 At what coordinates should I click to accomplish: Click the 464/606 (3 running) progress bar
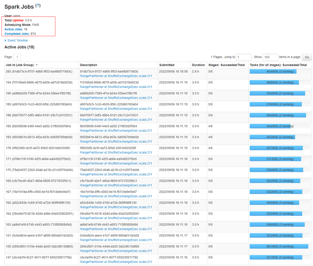[x=280, y=71]
